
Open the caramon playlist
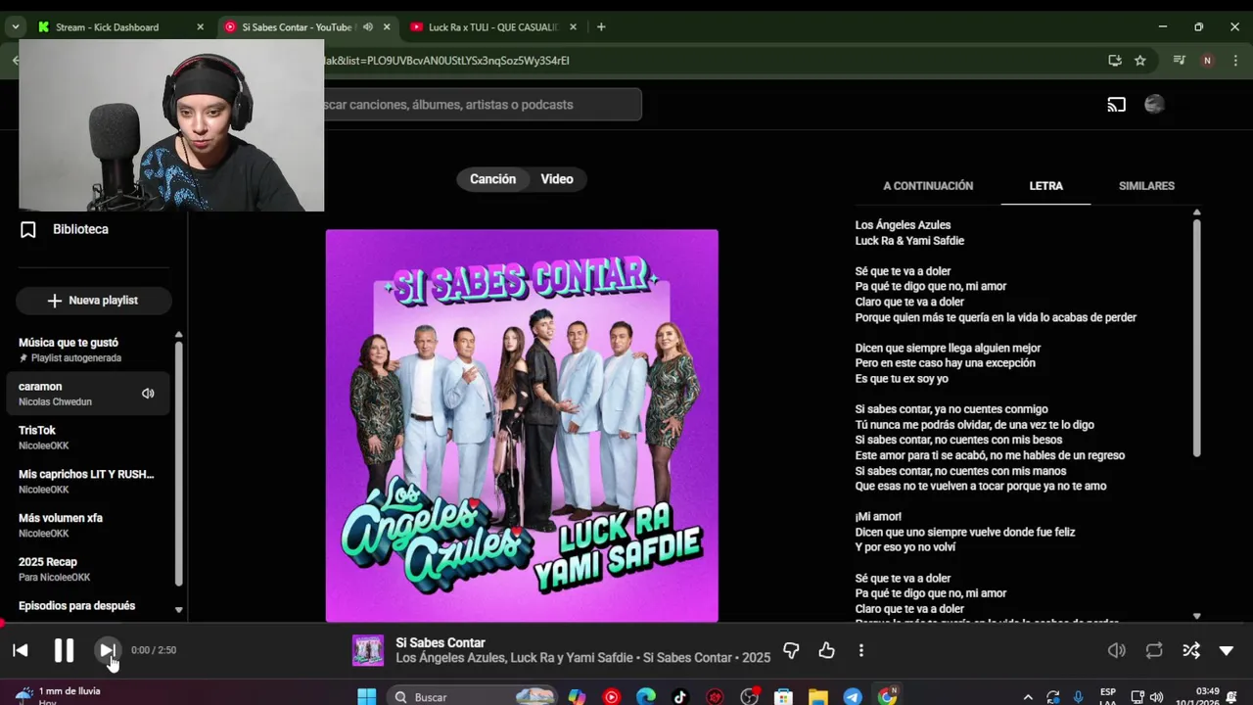coord(90,394)
